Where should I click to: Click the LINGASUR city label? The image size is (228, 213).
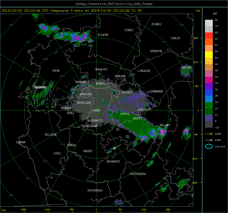click(x=144, y=71)
